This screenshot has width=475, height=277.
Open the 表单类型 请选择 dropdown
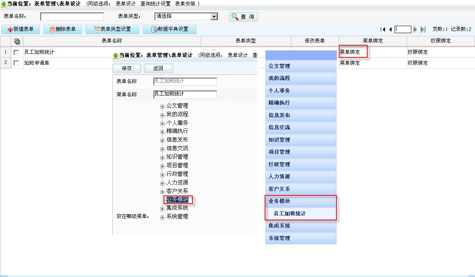(x=186, y=16)
